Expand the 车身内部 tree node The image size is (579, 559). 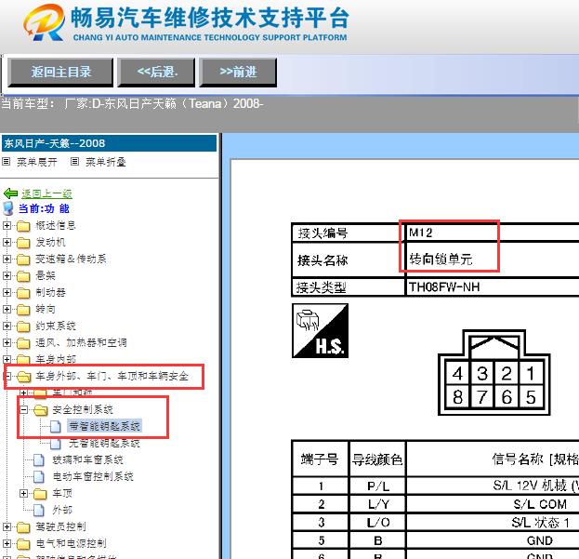[7, 359]
